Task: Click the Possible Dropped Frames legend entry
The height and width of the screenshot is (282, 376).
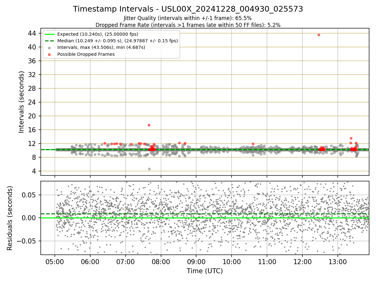Action: click(x=86, y=54)
